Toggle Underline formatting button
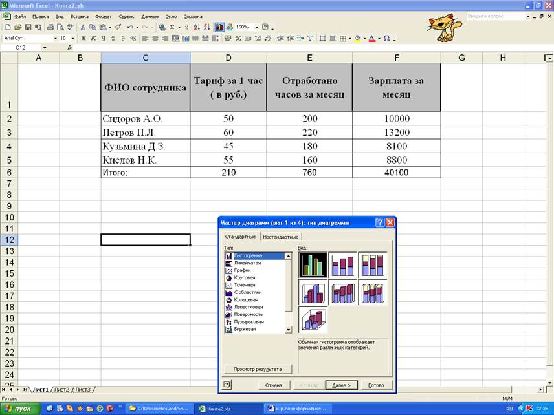Image resolution: width=554 pixels, height=415 pixels. 103,38
